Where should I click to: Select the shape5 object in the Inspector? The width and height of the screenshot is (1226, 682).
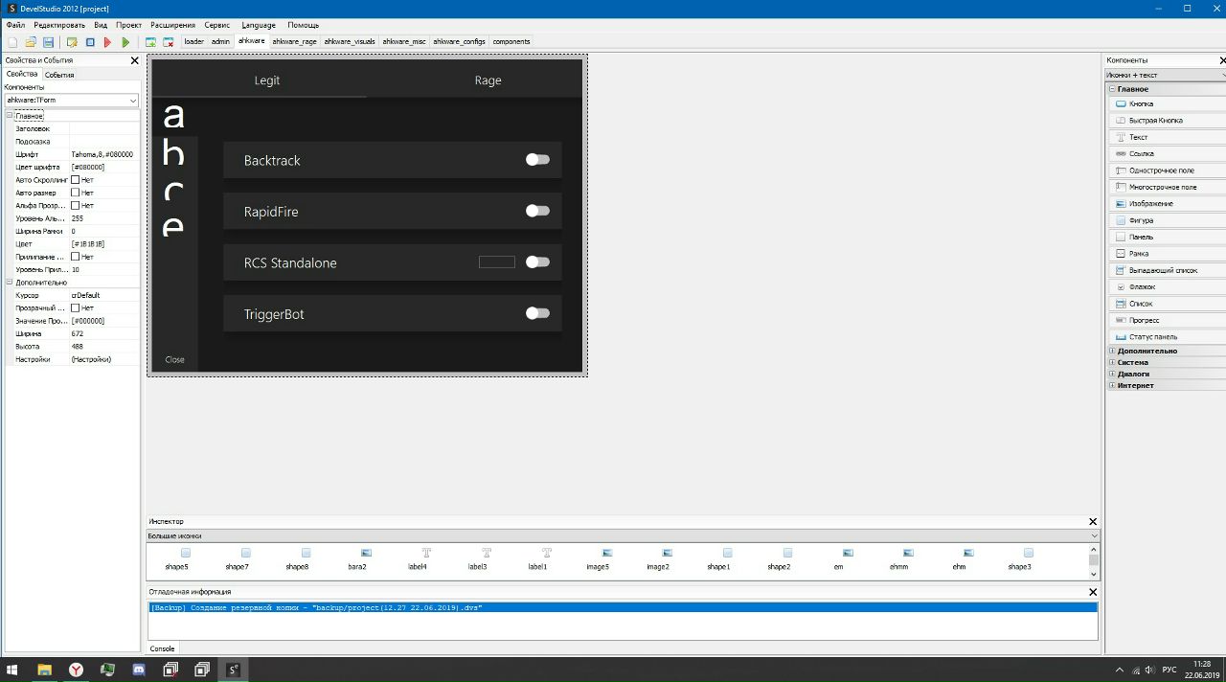point(176,559)
